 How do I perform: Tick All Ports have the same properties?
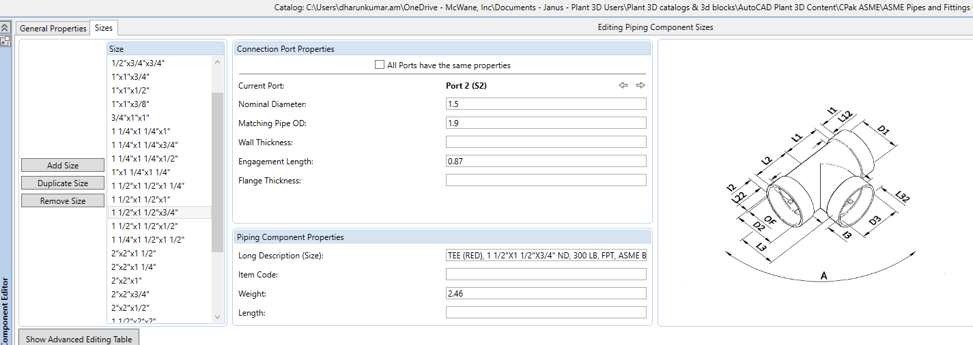(380, 65)
